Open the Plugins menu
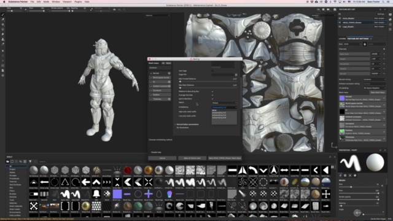The image size is (393, 221). (78, 2)
